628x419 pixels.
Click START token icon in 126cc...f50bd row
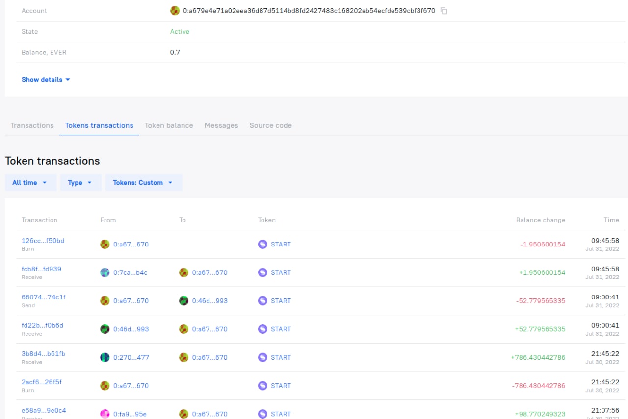[x=262, y=244]
